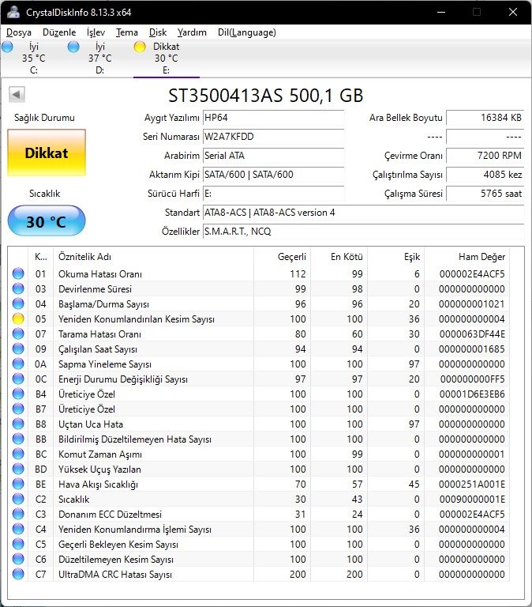This screenshot has width=532, height=607.
Task: Click the Çevirme Oranı value 7200 RPM
Action: (485, 156)
